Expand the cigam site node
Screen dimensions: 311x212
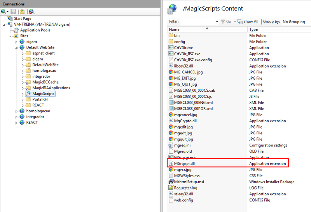pyautogui.click(x=16, y=42)
